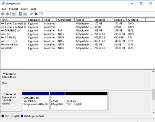Open the properties toolbar icon
The image size is (155, 122).
pos(41,14)
